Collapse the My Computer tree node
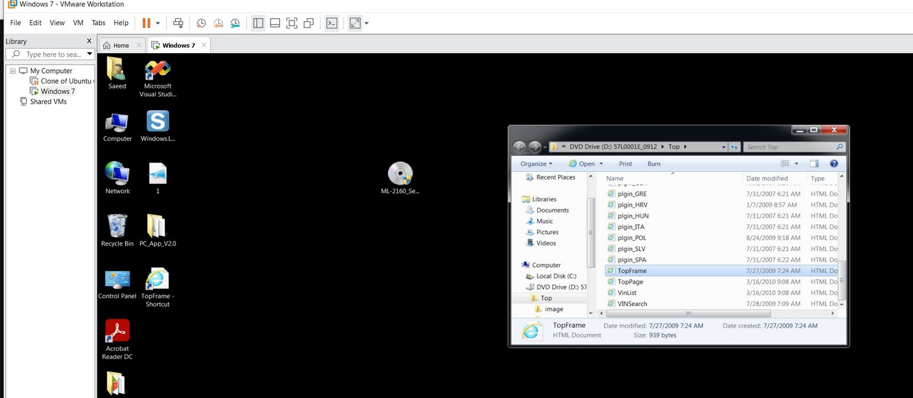 click(13, 71)
